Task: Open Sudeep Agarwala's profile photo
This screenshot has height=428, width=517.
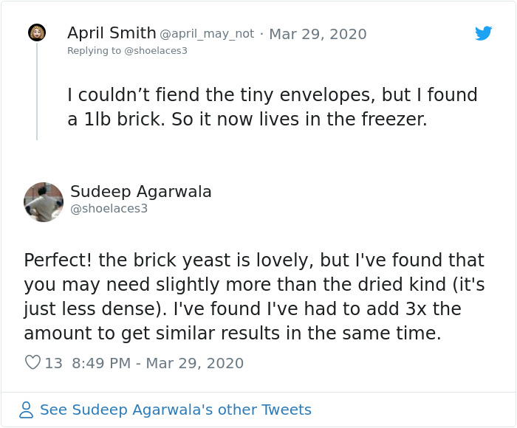Action: click(x=44, y=202)
